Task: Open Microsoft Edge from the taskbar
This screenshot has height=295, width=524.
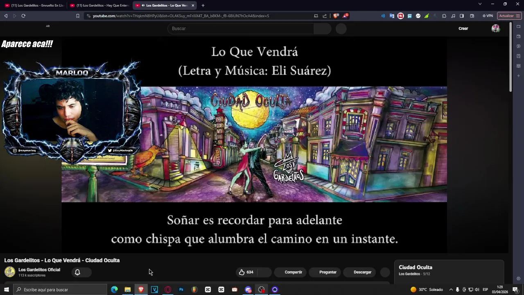Action: pos(114,290)
